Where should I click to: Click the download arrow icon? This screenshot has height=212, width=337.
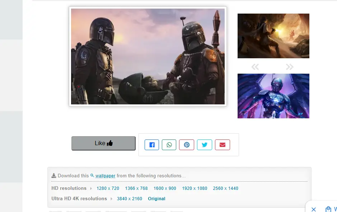(54, 176)
